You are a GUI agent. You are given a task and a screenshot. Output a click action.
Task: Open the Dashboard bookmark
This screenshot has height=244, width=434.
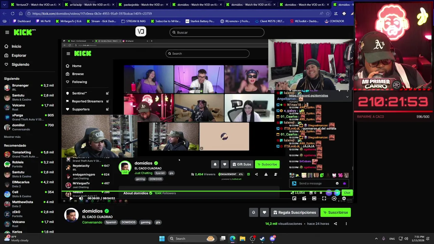(21, 21)
